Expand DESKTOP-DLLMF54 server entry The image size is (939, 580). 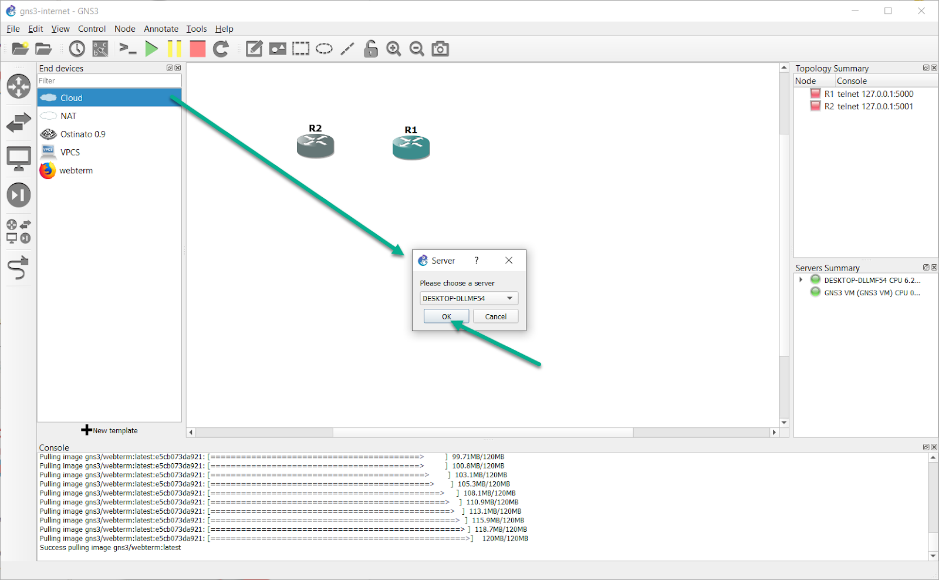(800, 280)
